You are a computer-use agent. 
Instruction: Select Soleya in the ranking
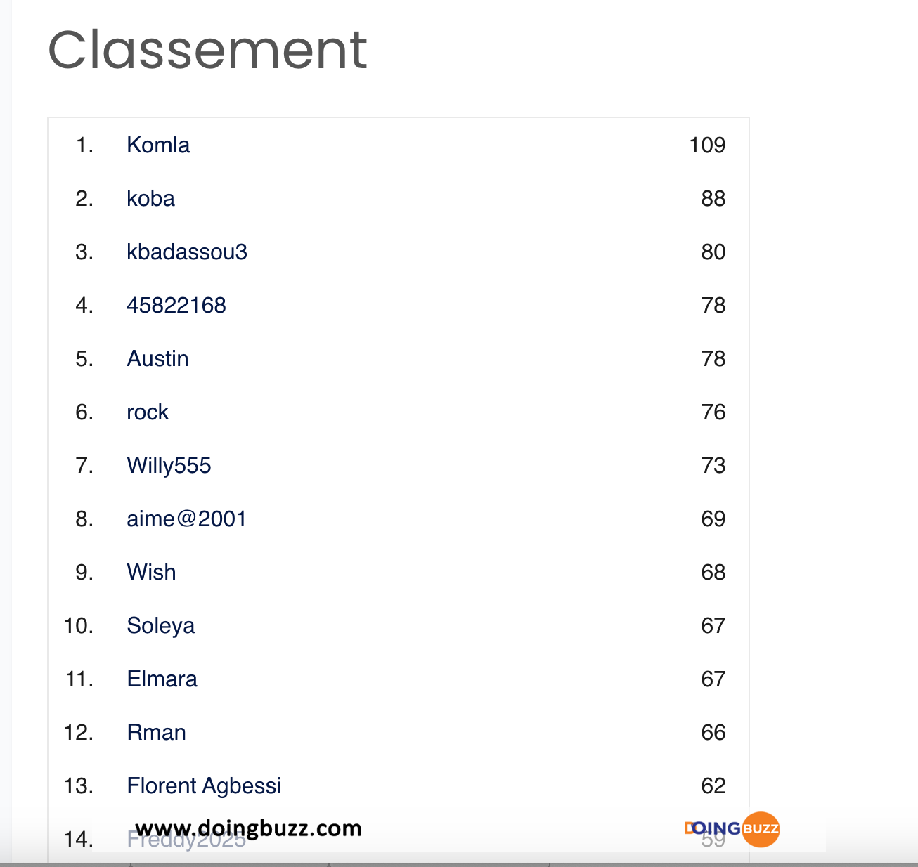point(160,625)
